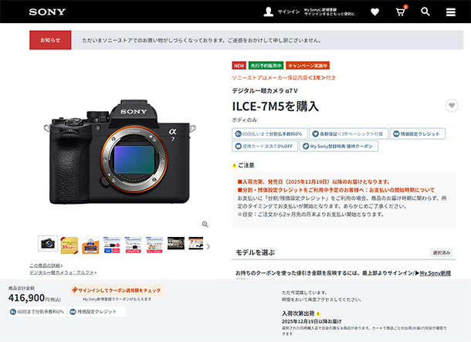Select the fifth thumbnail image
The width and height of the screenshot is (471, 342).
(x=133, y=245)
